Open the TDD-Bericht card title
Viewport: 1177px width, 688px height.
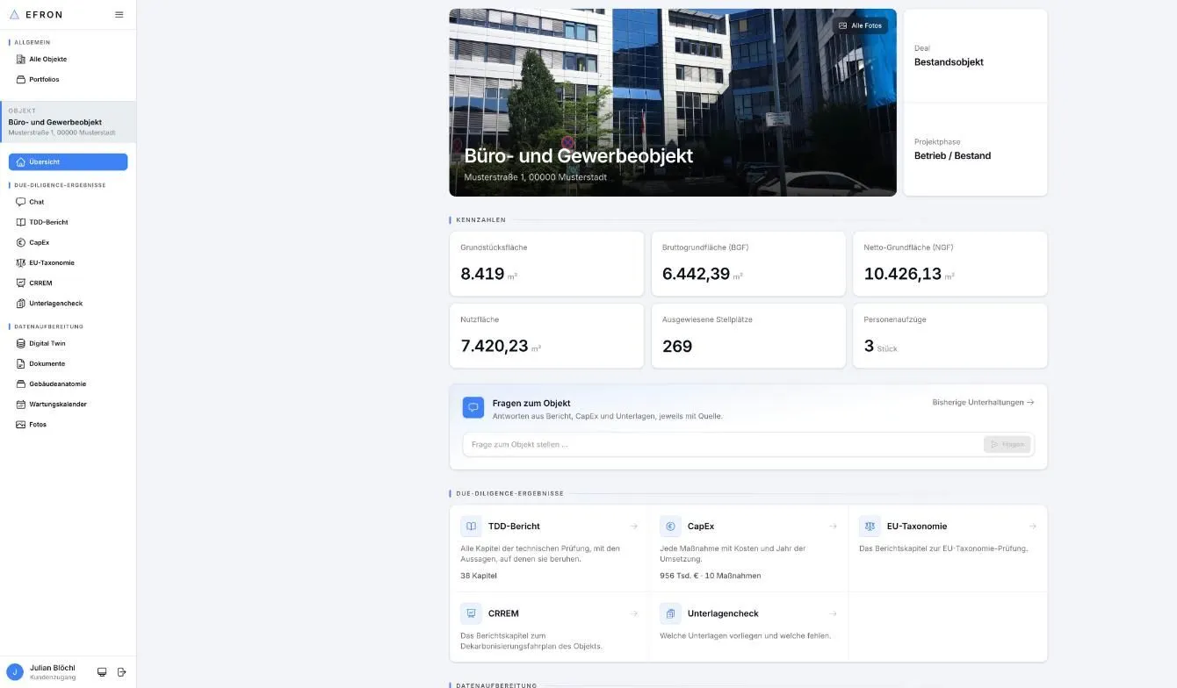click(514, 527)
